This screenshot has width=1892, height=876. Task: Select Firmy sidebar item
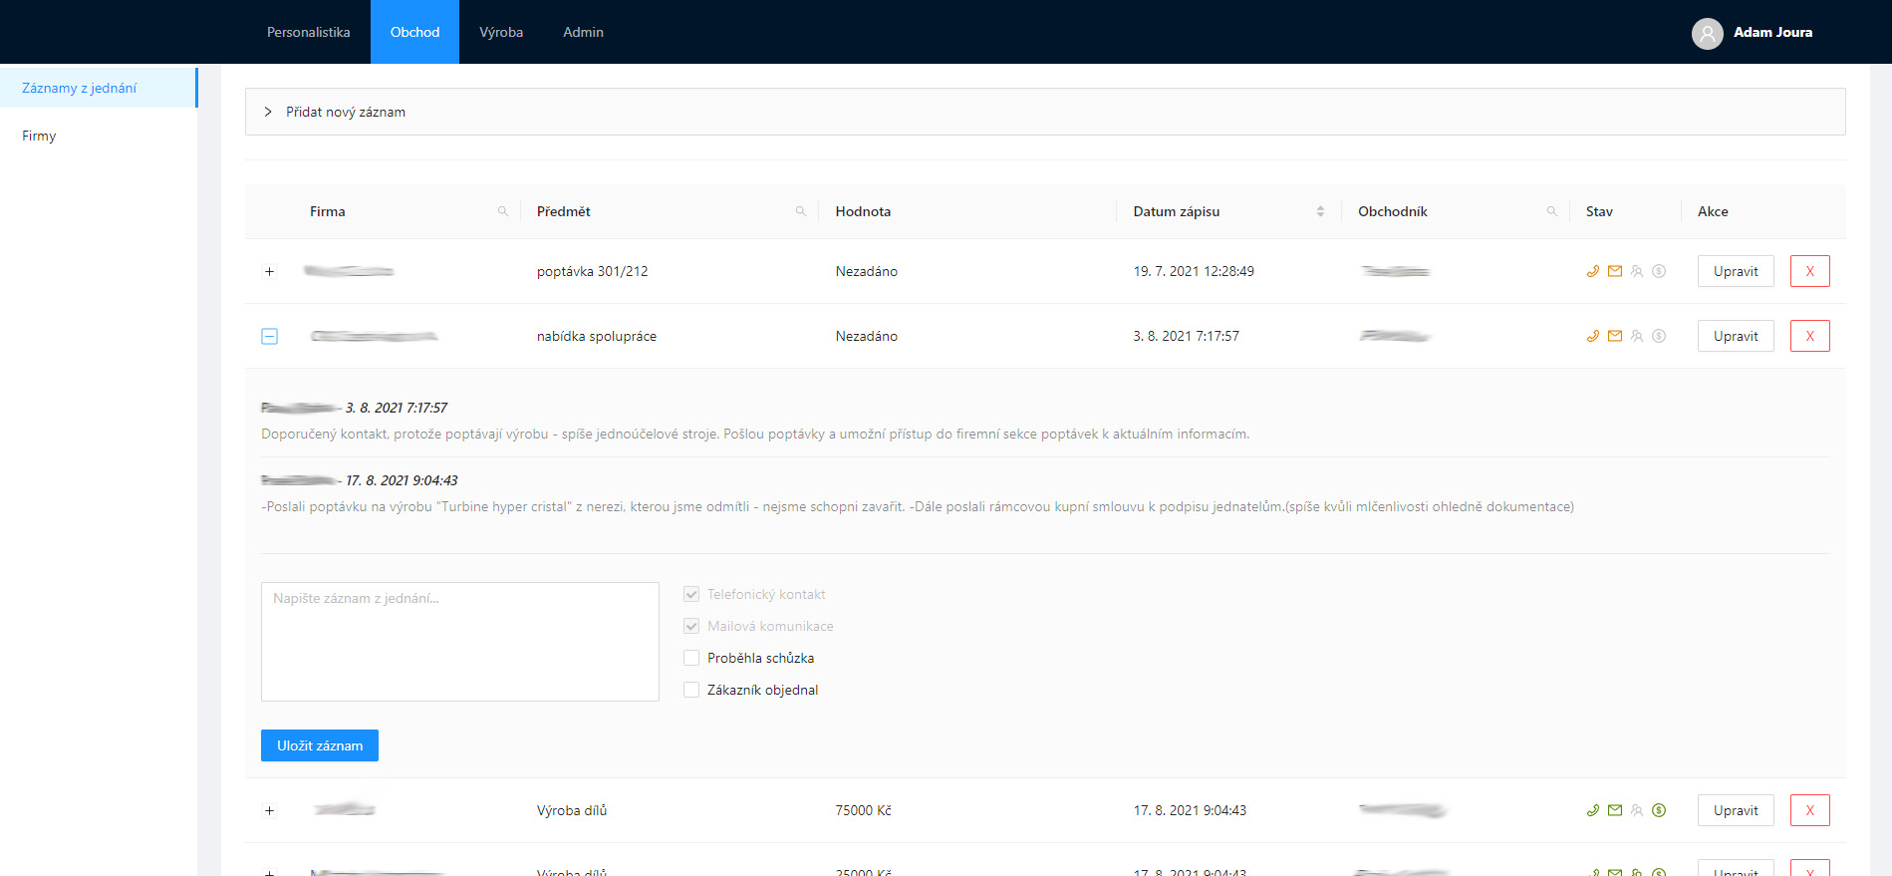pyautogui.click(x=99, y=136)
